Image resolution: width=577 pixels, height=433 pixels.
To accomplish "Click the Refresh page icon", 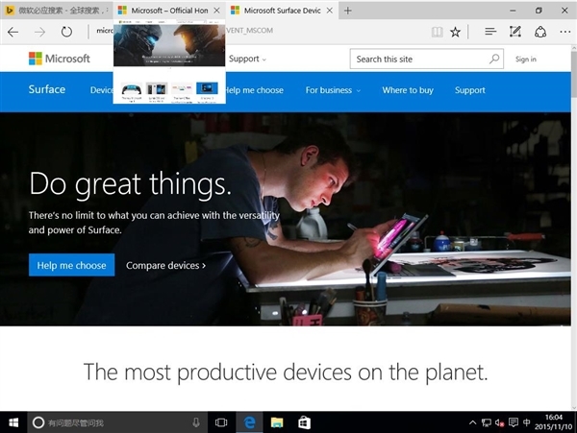I will pyautogui.click(x=66, y=32).
